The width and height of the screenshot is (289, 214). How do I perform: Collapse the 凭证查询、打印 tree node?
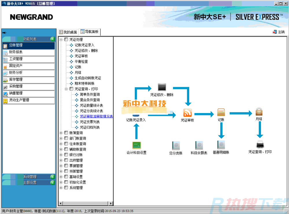[66, 89]
